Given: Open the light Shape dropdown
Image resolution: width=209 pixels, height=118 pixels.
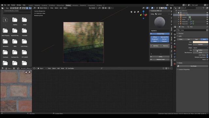Looking at the screenshot, I should click(200, 48).
